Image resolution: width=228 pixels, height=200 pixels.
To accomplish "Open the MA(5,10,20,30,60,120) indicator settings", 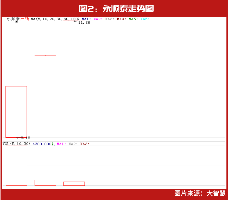I will point(55,19).
